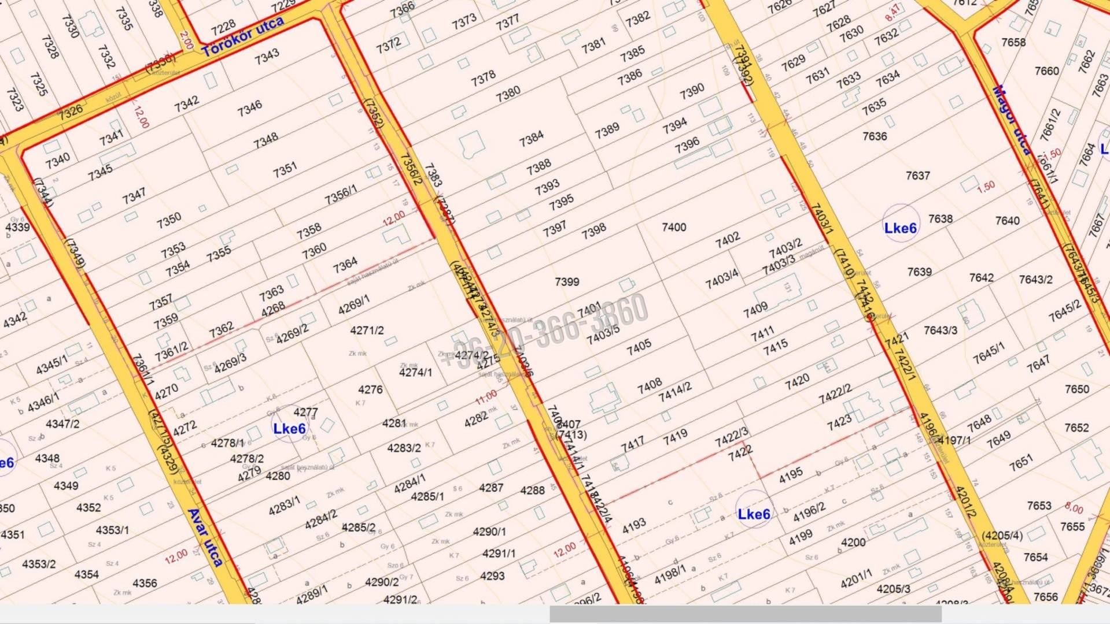This screenshot has height=624, width=1110.
Task: Click parcel number 7399
Action: pyautogui.click(x=567, y=282)
